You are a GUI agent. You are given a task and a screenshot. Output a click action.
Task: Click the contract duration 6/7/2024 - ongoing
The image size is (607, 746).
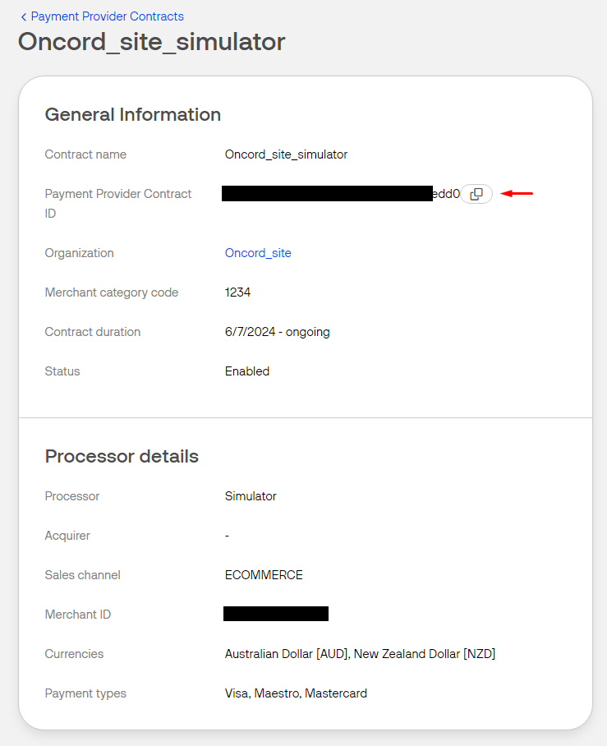(x=277, y=332)
